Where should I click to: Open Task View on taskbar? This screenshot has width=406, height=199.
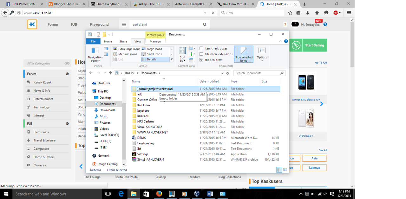108,194
